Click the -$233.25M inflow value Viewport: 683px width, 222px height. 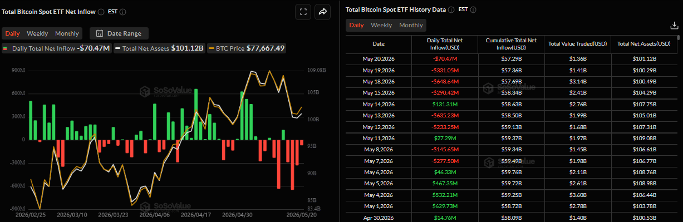(445, 127)
